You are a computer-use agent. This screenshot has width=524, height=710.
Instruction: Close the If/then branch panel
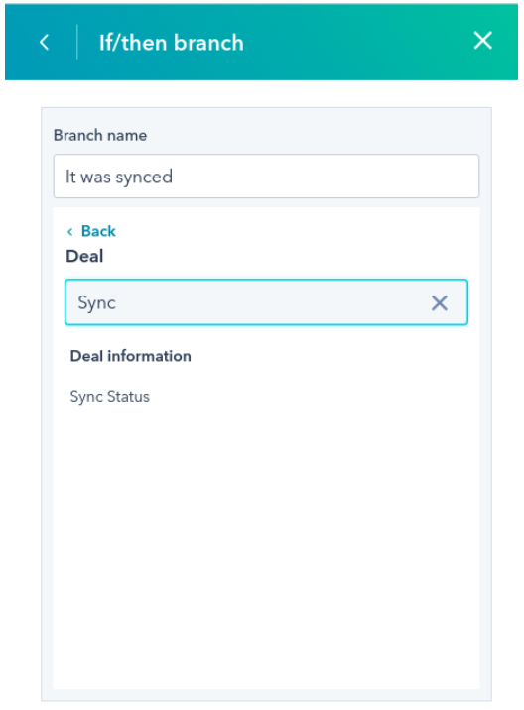482,41
